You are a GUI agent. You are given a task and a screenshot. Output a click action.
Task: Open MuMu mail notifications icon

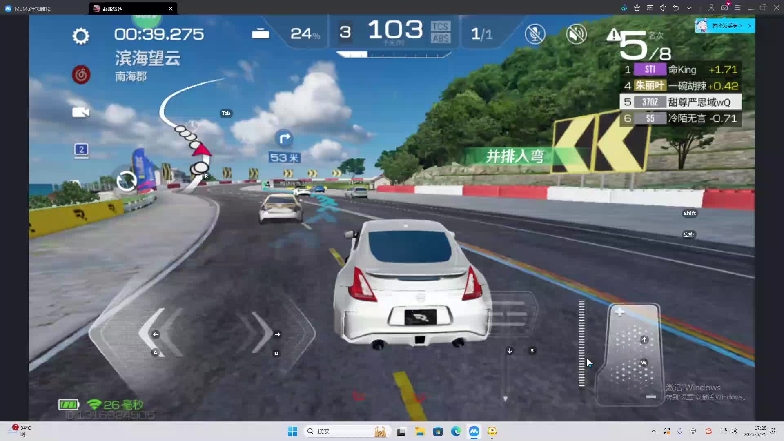(724, 8)
